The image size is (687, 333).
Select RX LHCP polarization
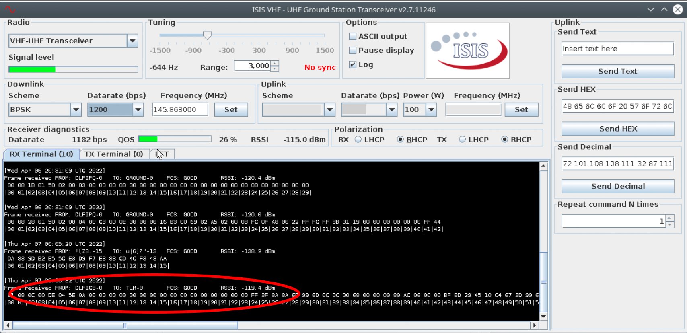358,139
